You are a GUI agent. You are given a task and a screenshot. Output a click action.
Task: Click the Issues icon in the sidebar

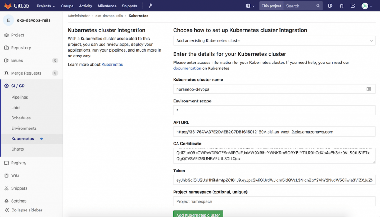point(7,60)
